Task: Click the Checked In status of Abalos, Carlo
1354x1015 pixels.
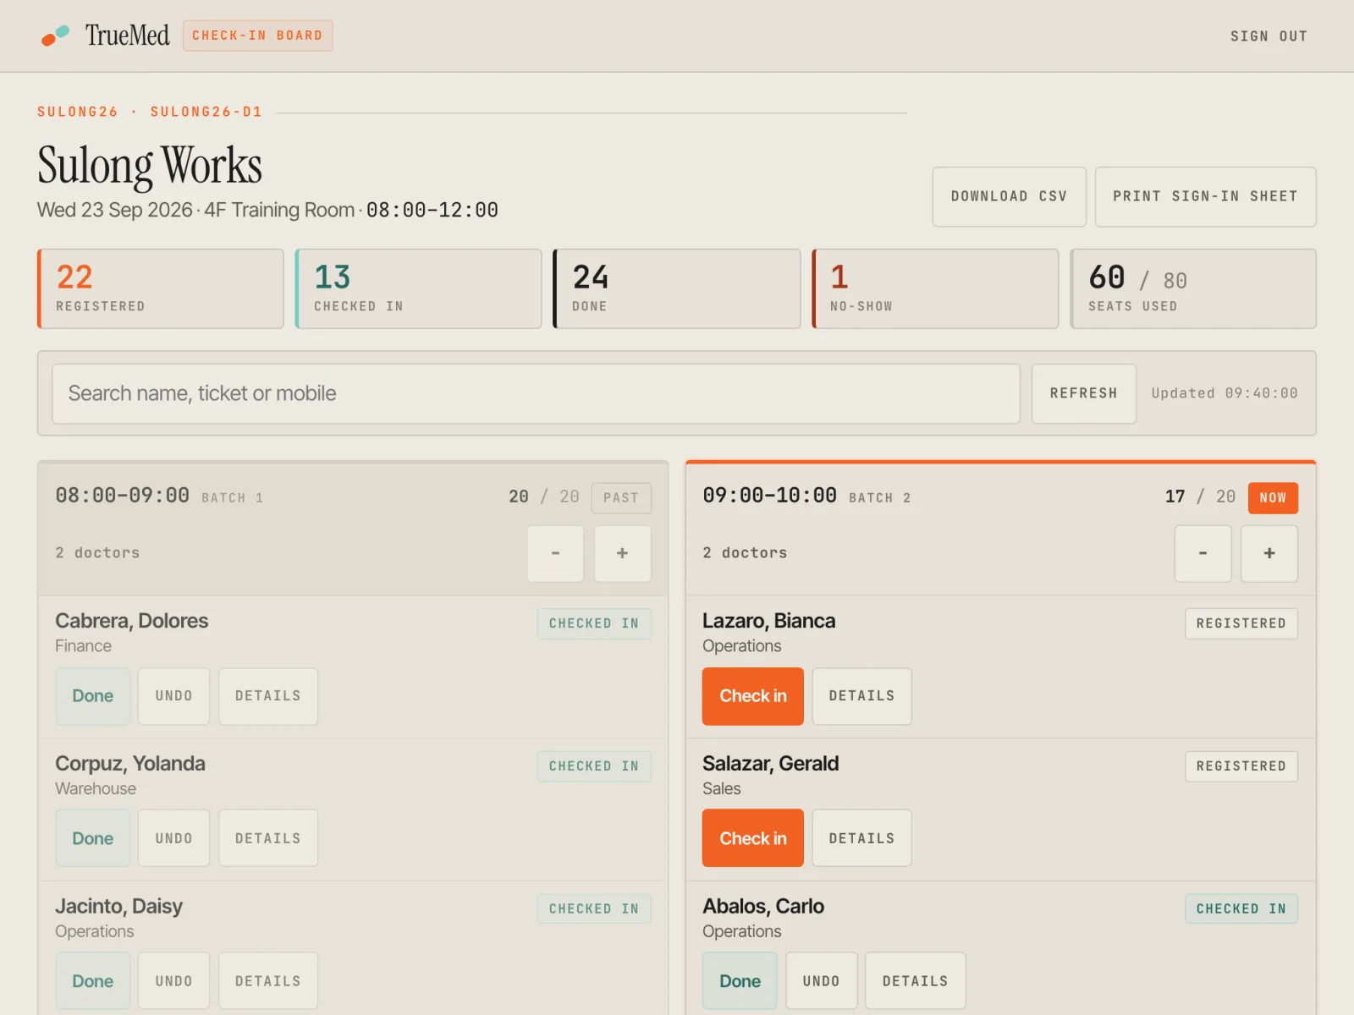Action: pos(1241,908)
